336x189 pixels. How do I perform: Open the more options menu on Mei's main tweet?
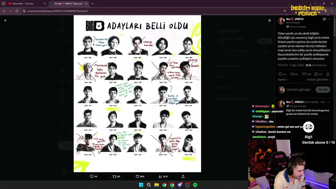click(329, 19)
